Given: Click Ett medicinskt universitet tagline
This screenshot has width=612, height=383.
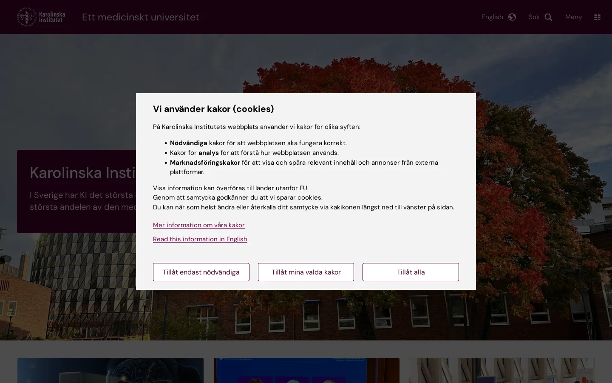Looking at the screenshot, I should point(141,17).
